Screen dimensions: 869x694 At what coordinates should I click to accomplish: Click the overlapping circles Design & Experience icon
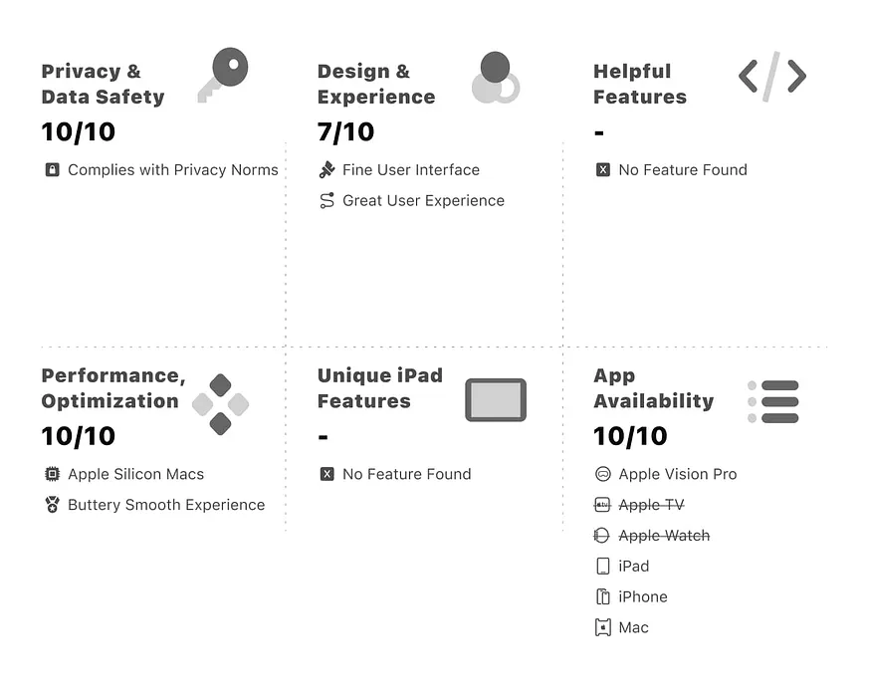(496, 77)
